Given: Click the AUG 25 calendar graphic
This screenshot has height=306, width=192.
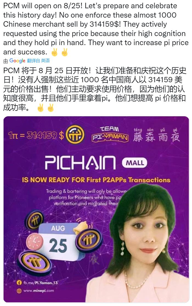Looking at the screenshot, I should pos(58,241).
